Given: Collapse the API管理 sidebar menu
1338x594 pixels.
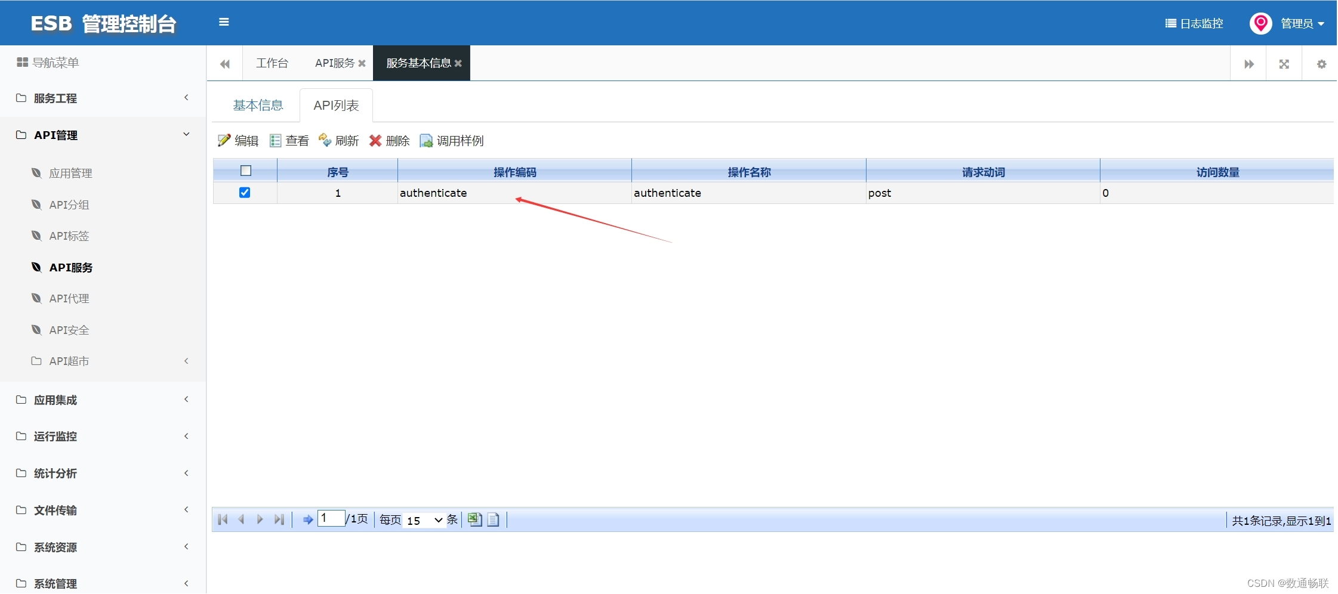Looking at the screenshot, I should click(x=103, y=135).
